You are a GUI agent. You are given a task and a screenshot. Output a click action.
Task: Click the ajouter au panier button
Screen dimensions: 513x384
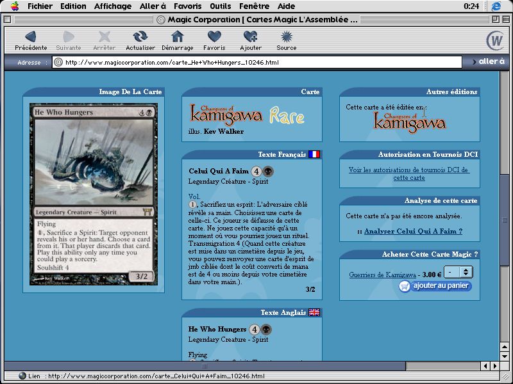[435, 286]
